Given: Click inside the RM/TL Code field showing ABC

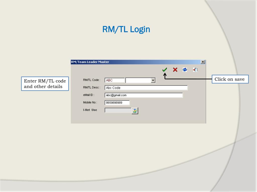Looking at the screenshot, I should (114, 80).
